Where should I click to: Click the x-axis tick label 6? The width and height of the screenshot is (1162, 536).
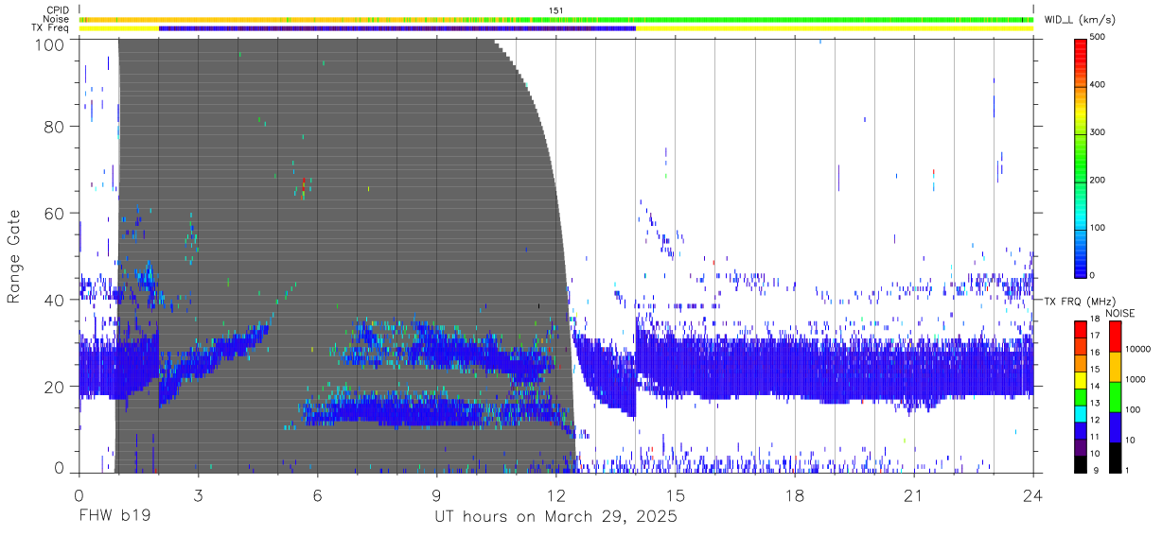[317, 495]
